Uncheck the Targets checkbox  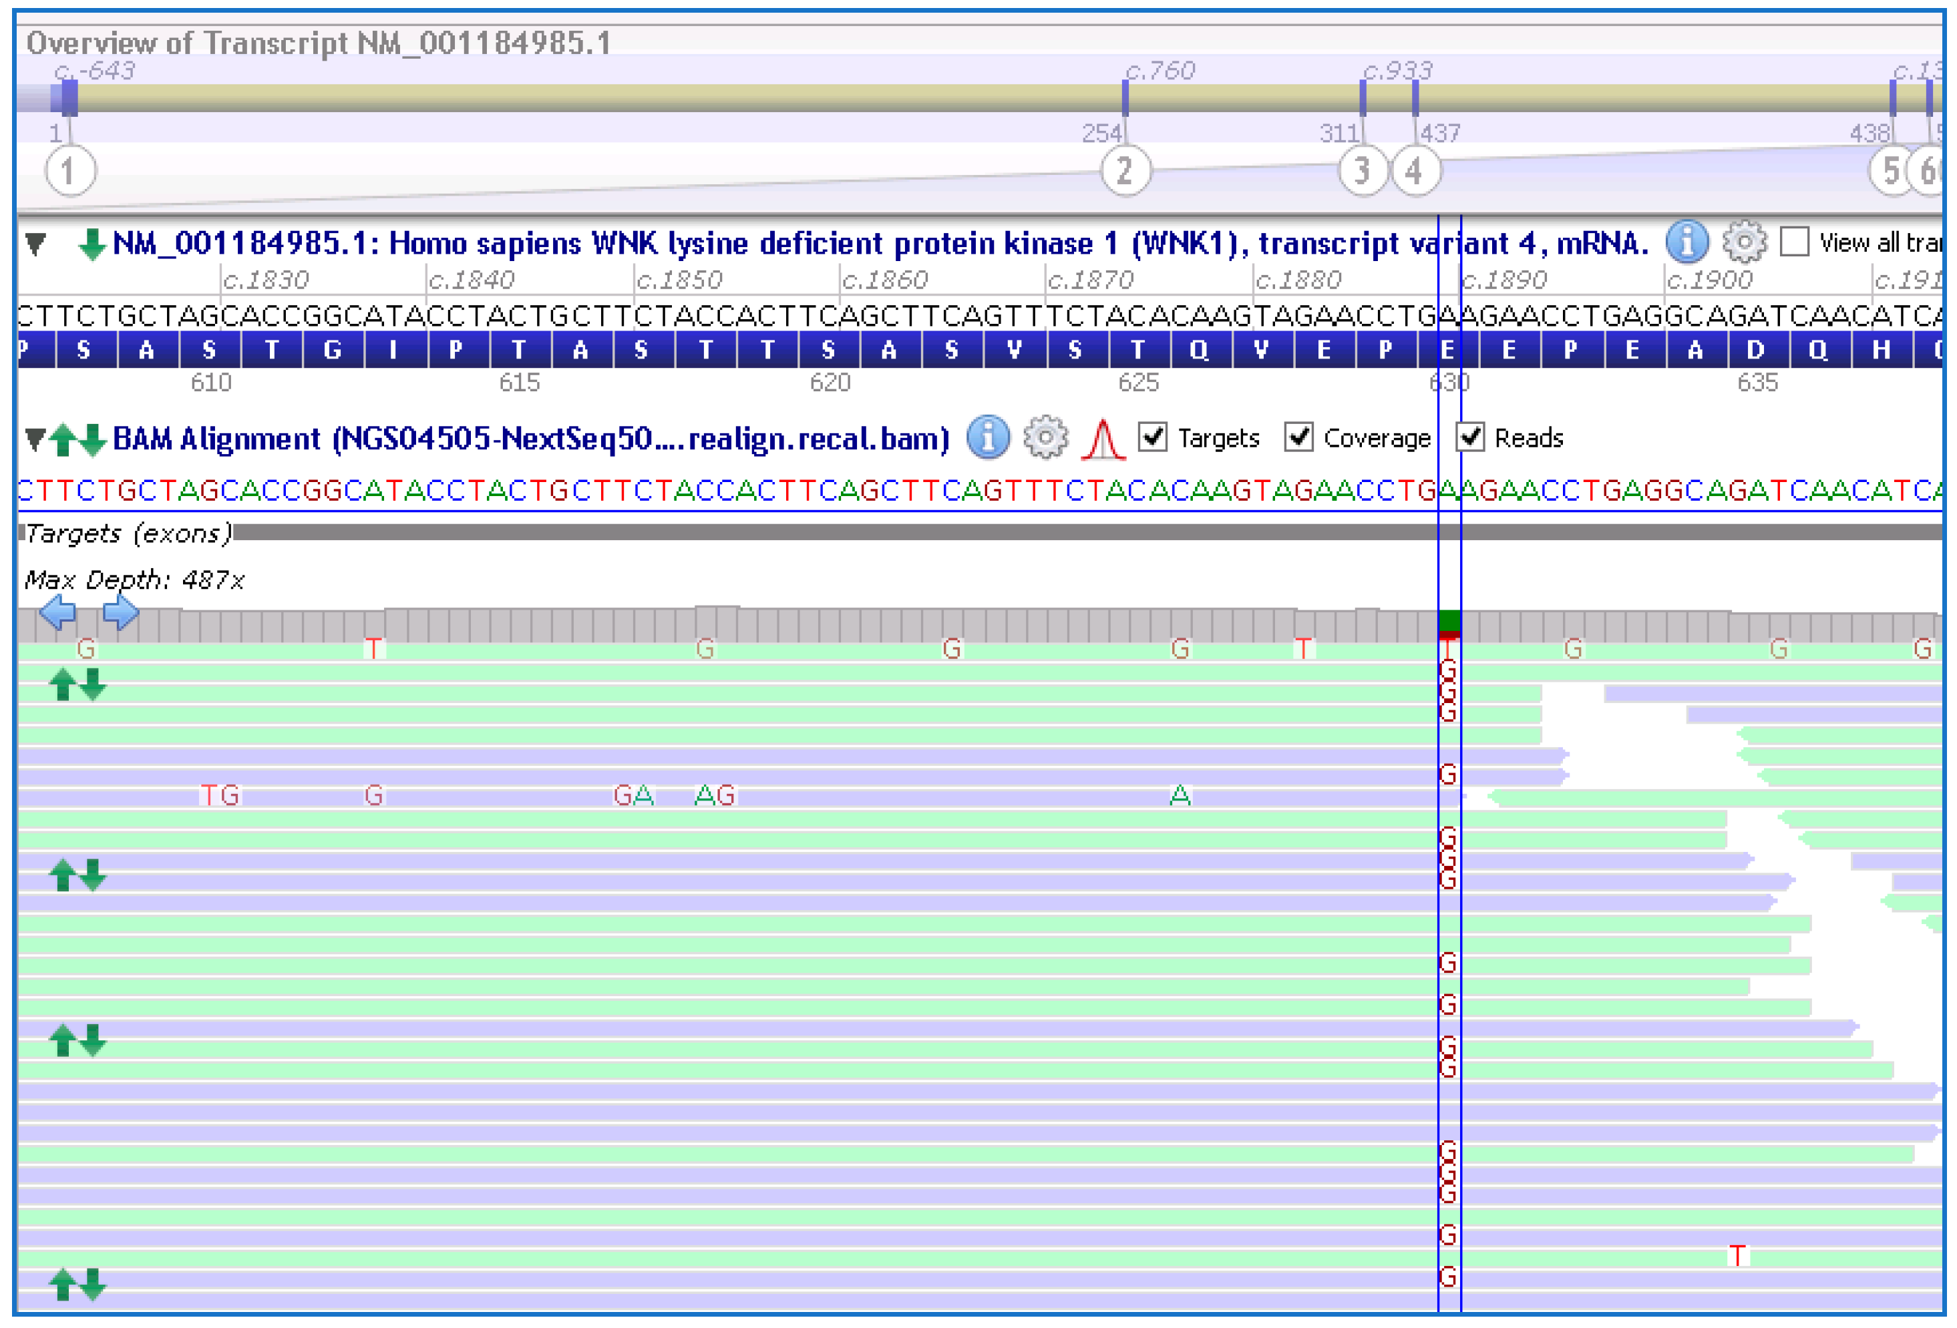pos(1152,437)
